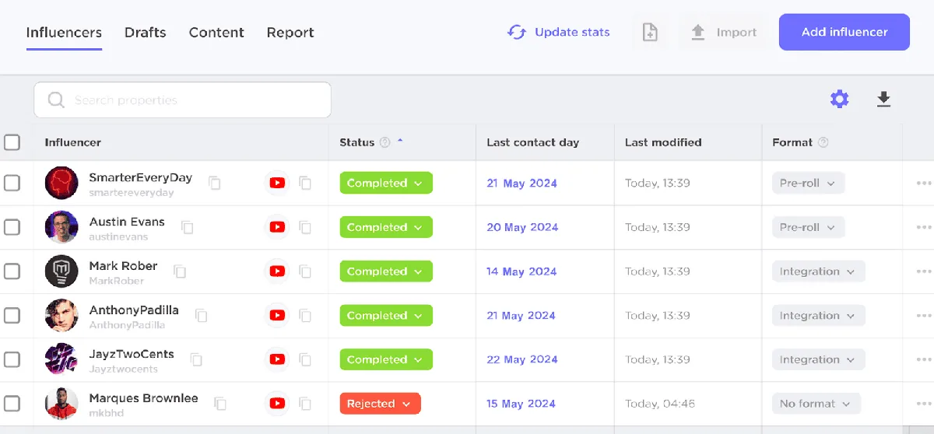Open more options for SmarterEveryDay row
The image size is (934, 434).
pyautogui.click(x=924, y=183)
